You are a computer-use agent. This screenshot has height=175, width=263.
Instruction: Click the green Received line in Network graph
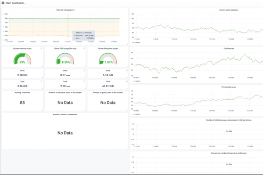64,19
